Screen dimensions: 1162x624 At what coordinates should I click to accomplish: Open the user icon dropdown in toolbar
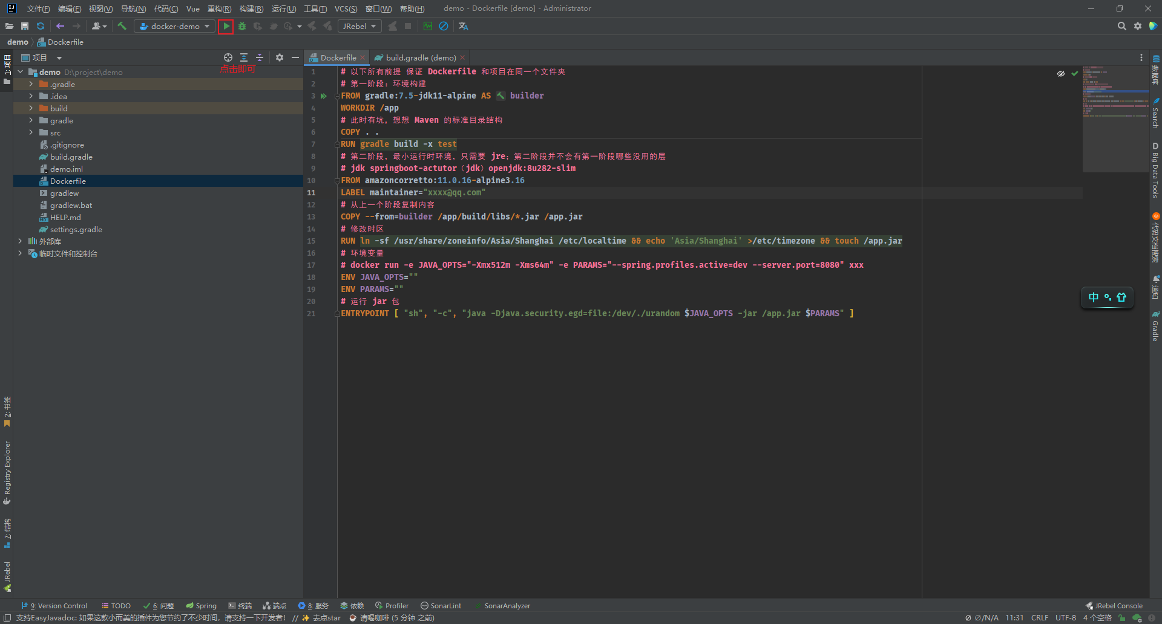(99, 26)
